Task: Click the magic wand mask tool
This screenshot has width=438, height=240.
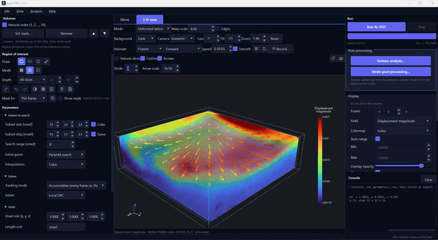Action: coord(6,89)
